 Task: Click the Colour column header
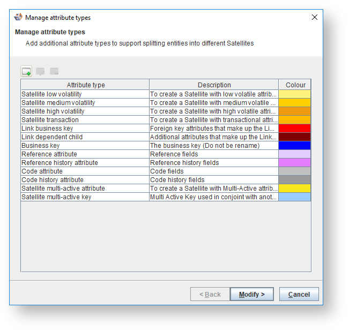295,85
